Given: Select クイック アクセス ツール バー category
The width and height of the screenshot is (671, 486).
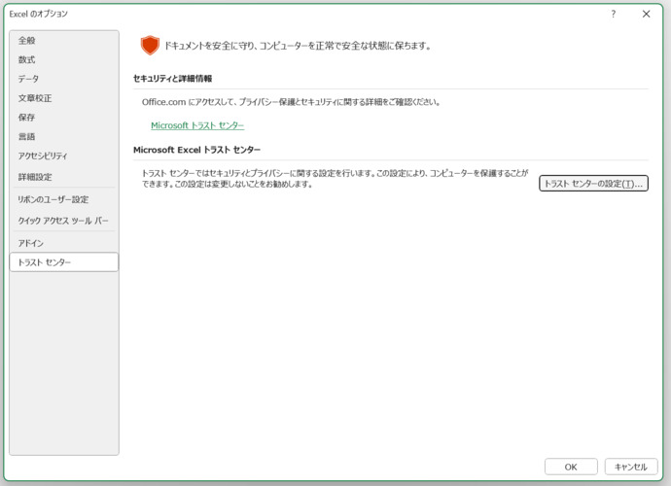Looking at the screenshot, I should (x=64, y=221).
